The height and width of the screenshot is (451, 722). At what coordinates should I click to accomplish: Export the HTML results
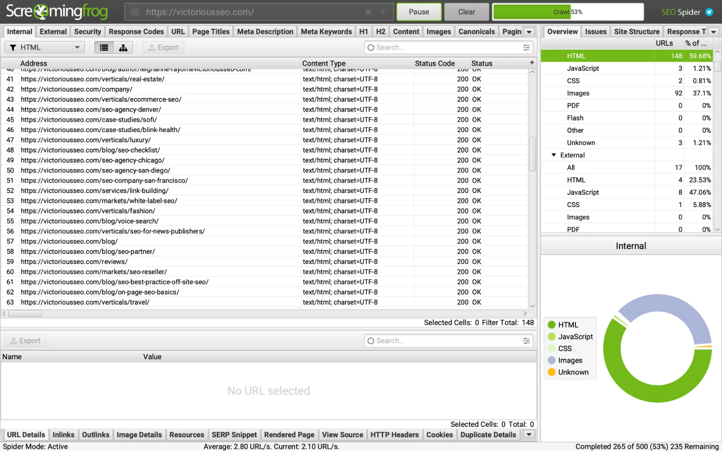click(x=163, y=48)
